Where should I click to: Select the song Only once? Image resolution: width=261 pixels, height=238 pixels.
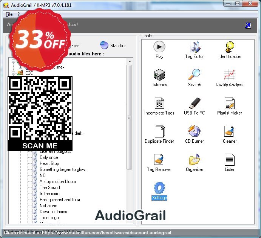coord(49,157)
